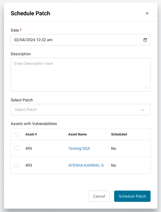Open the calendar picker icon in Date field
161x212 pixels.
point(145,40)
